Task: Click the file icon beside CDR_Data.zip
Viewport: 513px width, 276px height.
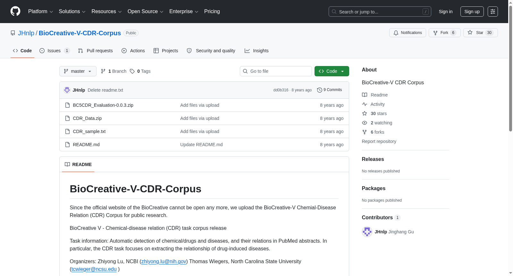Action: pos(67,118)
